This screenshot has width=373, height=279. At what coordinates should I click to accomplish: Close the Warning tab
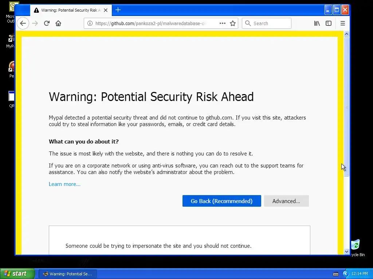coord(106,10)
